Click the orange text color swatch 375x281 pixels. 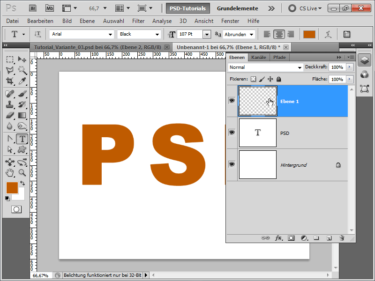click(309, 34)
